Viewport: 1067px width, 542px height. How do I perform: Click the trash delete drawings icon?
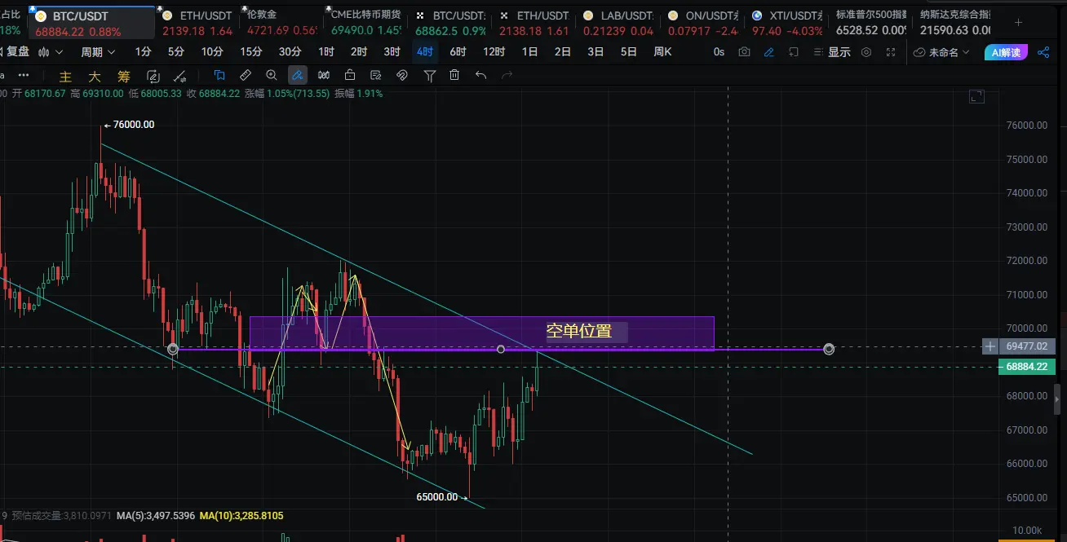tap(454, 75)
